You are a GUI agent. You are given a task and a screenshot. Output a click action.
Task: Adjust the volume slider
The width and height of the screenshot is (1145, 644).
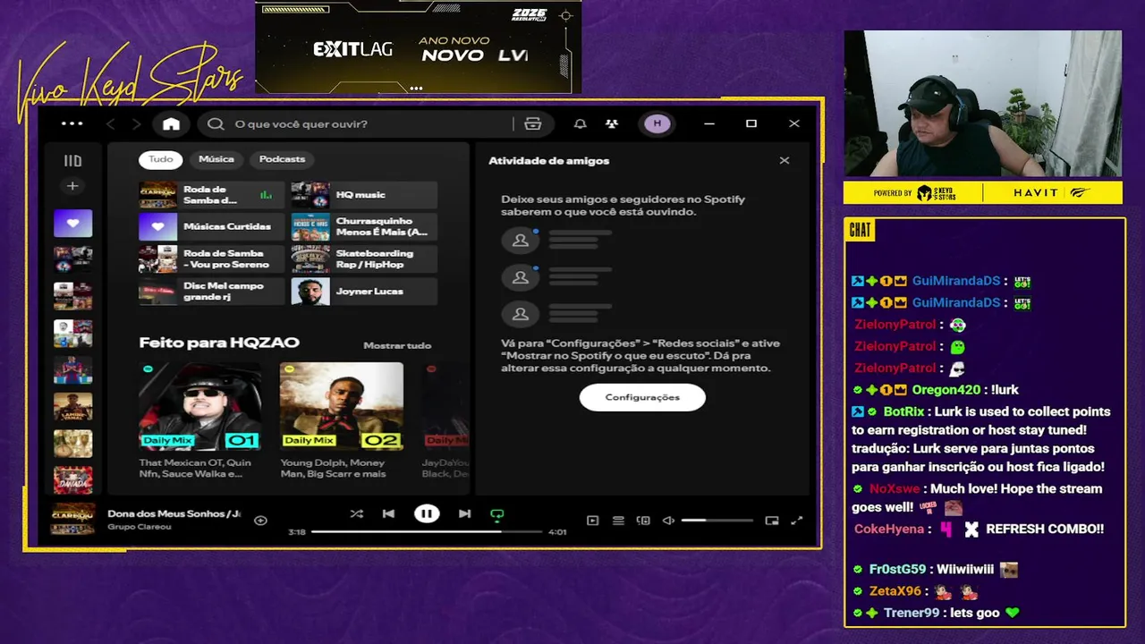pos(717,521)
